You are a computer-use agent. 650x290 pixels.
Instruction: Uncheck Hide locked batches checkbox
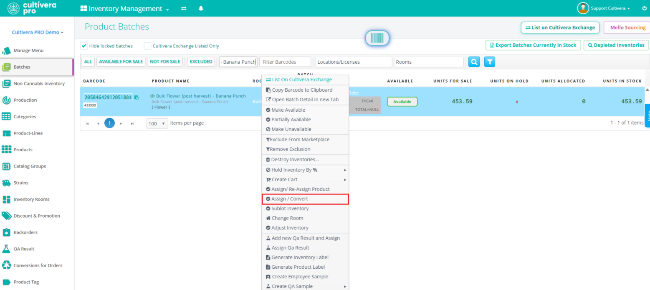84,46
